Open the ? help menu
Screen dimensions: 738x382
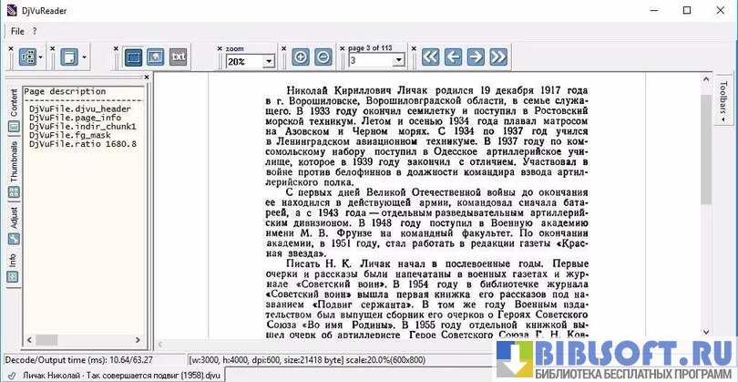click(35, 31)
